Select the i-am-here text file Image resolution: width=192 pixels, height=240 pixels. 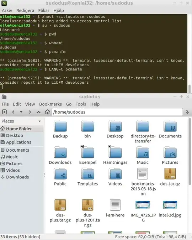tap(115, 208)
